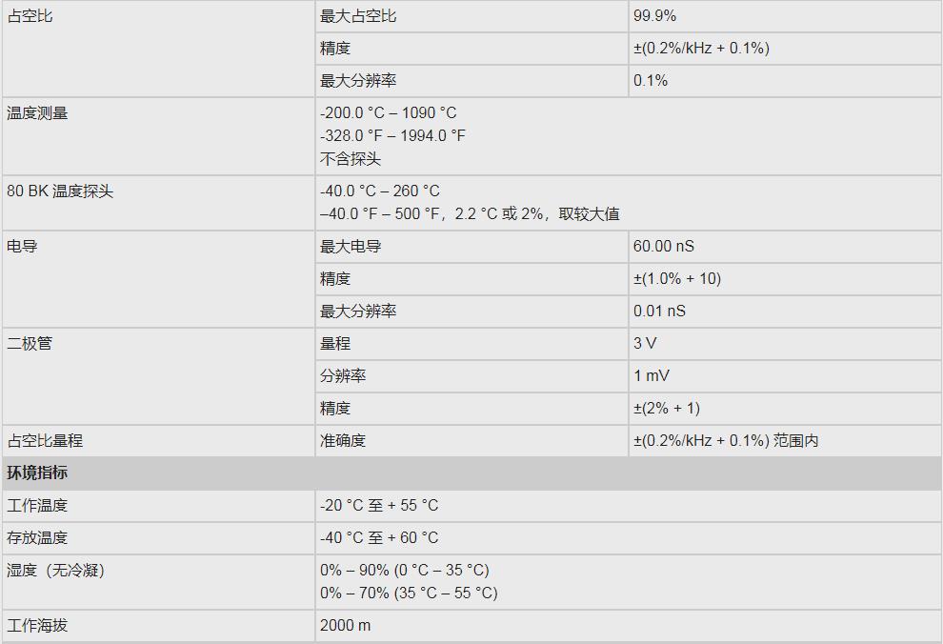943x644 pixels.
Task: Click the 60.00 nS conductance value
Action: [x=664, y=247]
